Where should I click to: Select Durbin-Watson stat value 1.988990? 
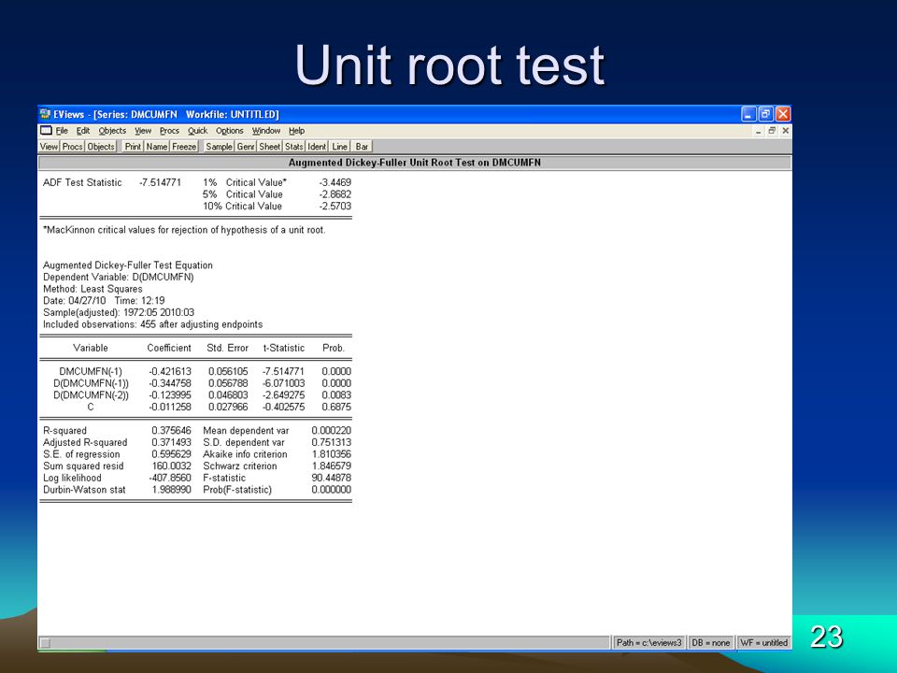pos(172,490)
